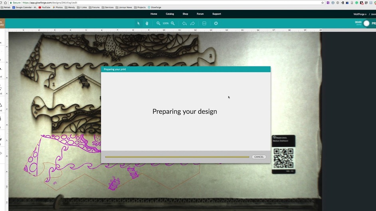Open the Forum link
Image resolution: width=376 pixels, height=211 pixels.
coord(200,14)
